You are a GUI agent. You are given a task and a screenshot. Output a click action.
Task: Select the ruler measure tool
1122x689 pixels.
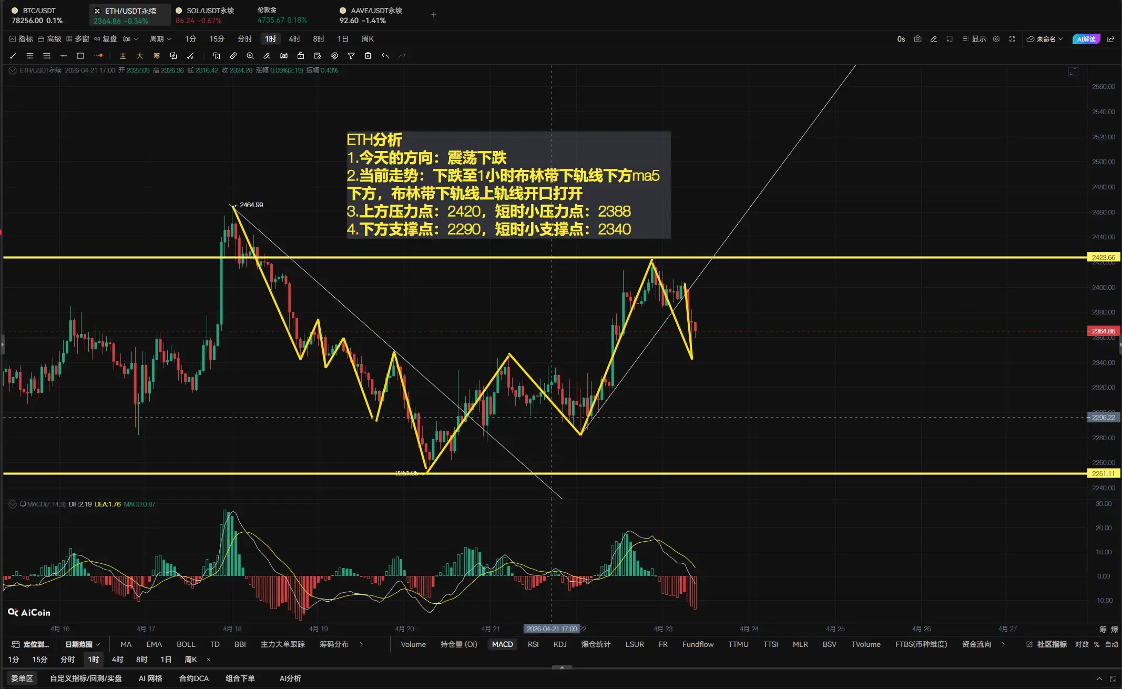(x=233, y=56)
